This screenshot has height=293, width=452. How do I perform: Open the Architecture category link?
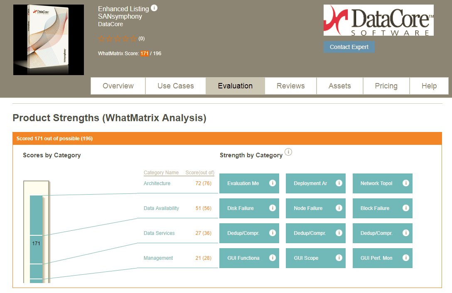tap(156, 183)
